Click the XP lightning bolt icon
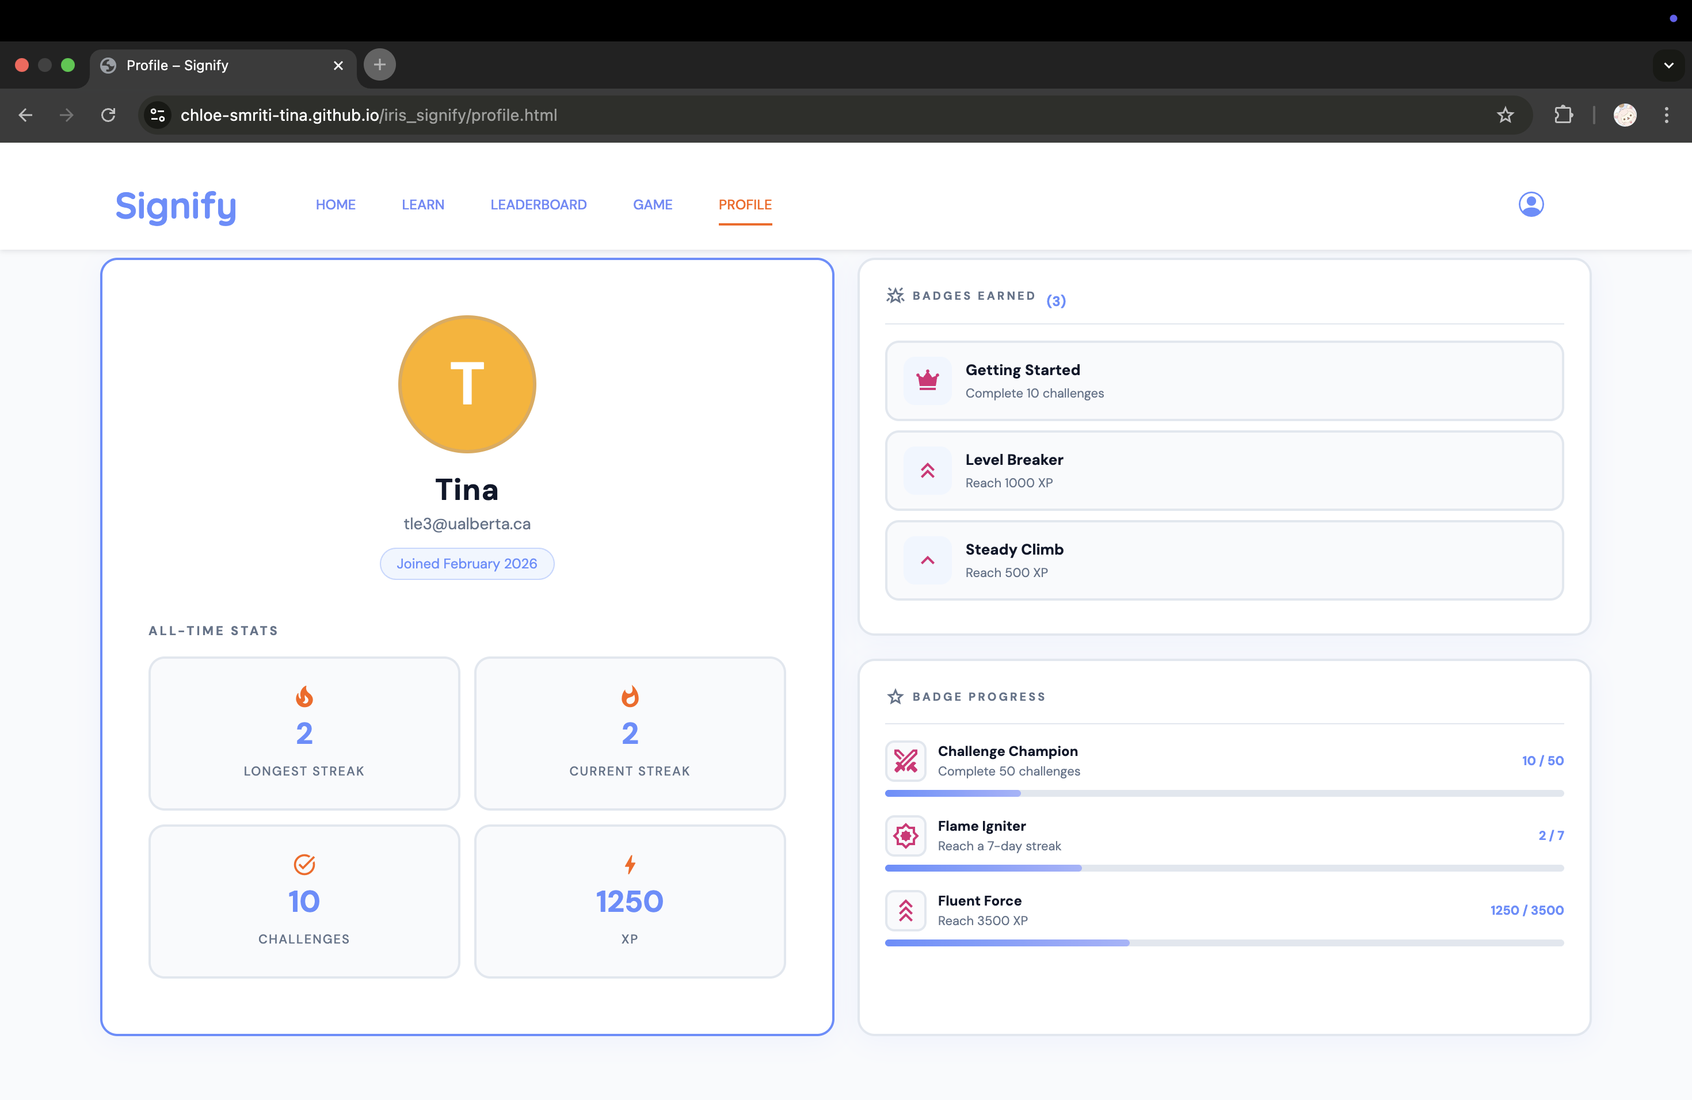Viewport: 1692px width, 1100px height. [x=630, y=864]
